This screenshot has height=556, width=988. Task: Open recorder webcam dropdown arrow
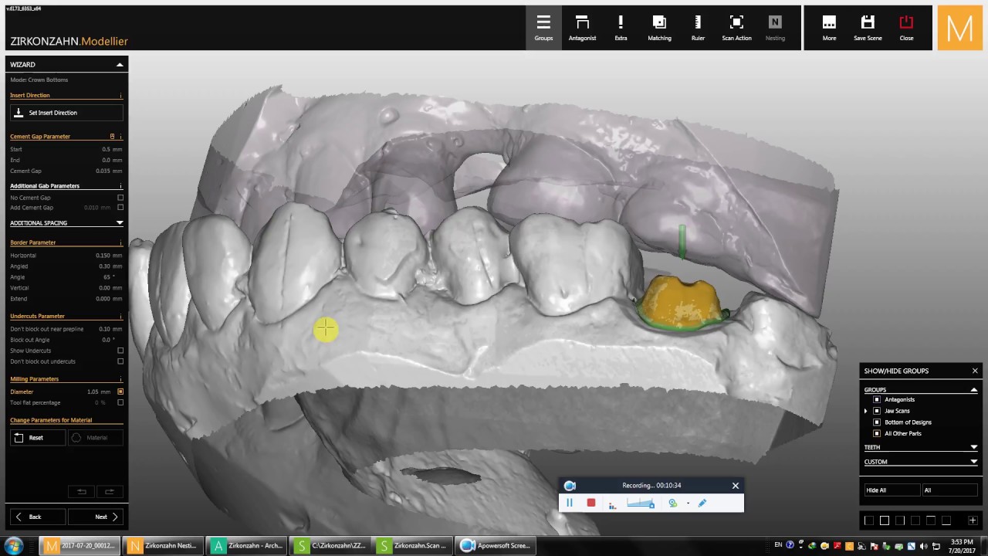click(x=688, y=503)
